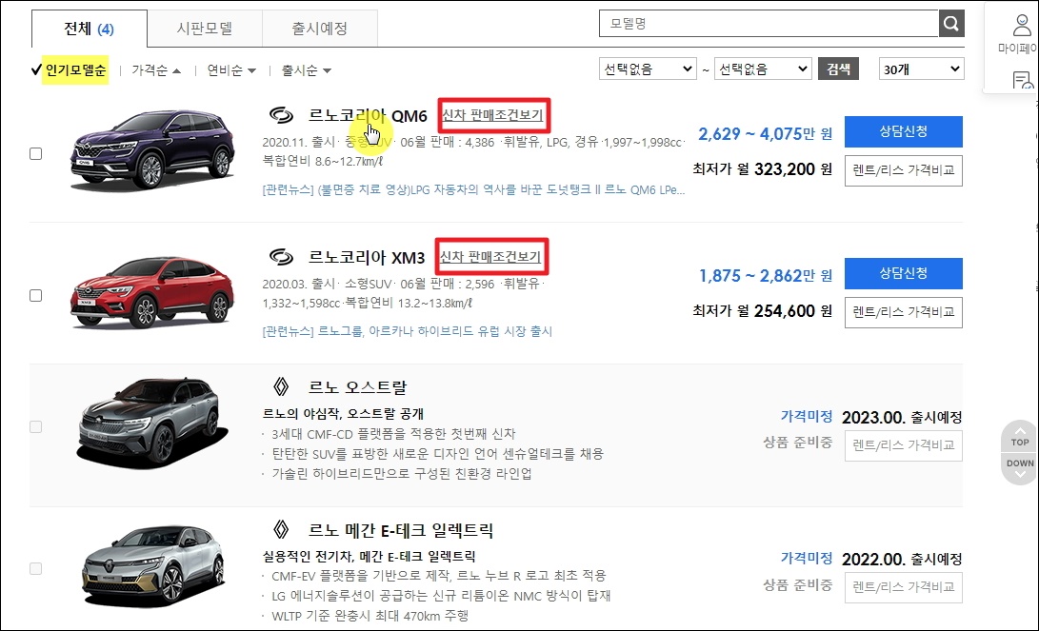Switch to the 전체 (4) tab

(90, 29)
